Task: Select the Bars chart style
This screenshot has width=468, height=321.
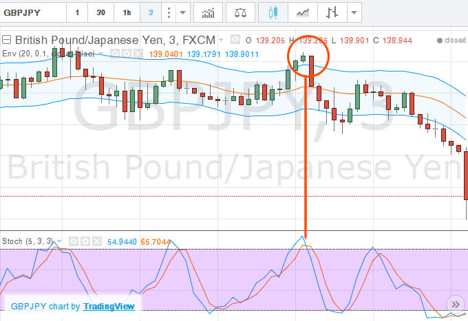Action: pos(332,12)
